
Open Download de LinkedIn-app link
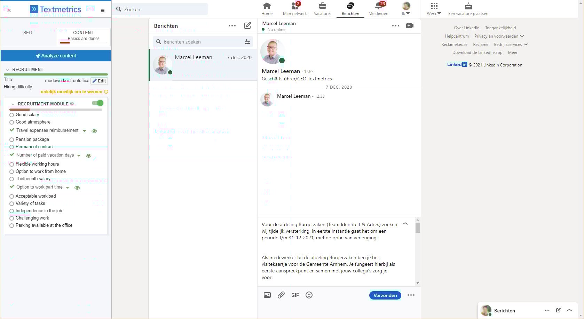coord(478,53)
